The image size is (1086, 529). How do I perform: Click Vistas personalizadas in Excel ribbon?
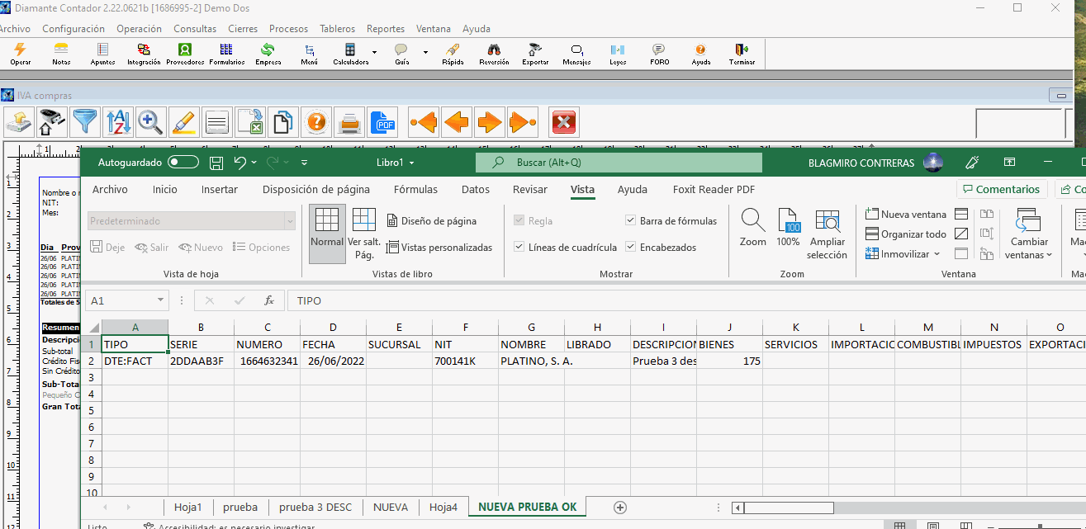[x=439, y=248]
